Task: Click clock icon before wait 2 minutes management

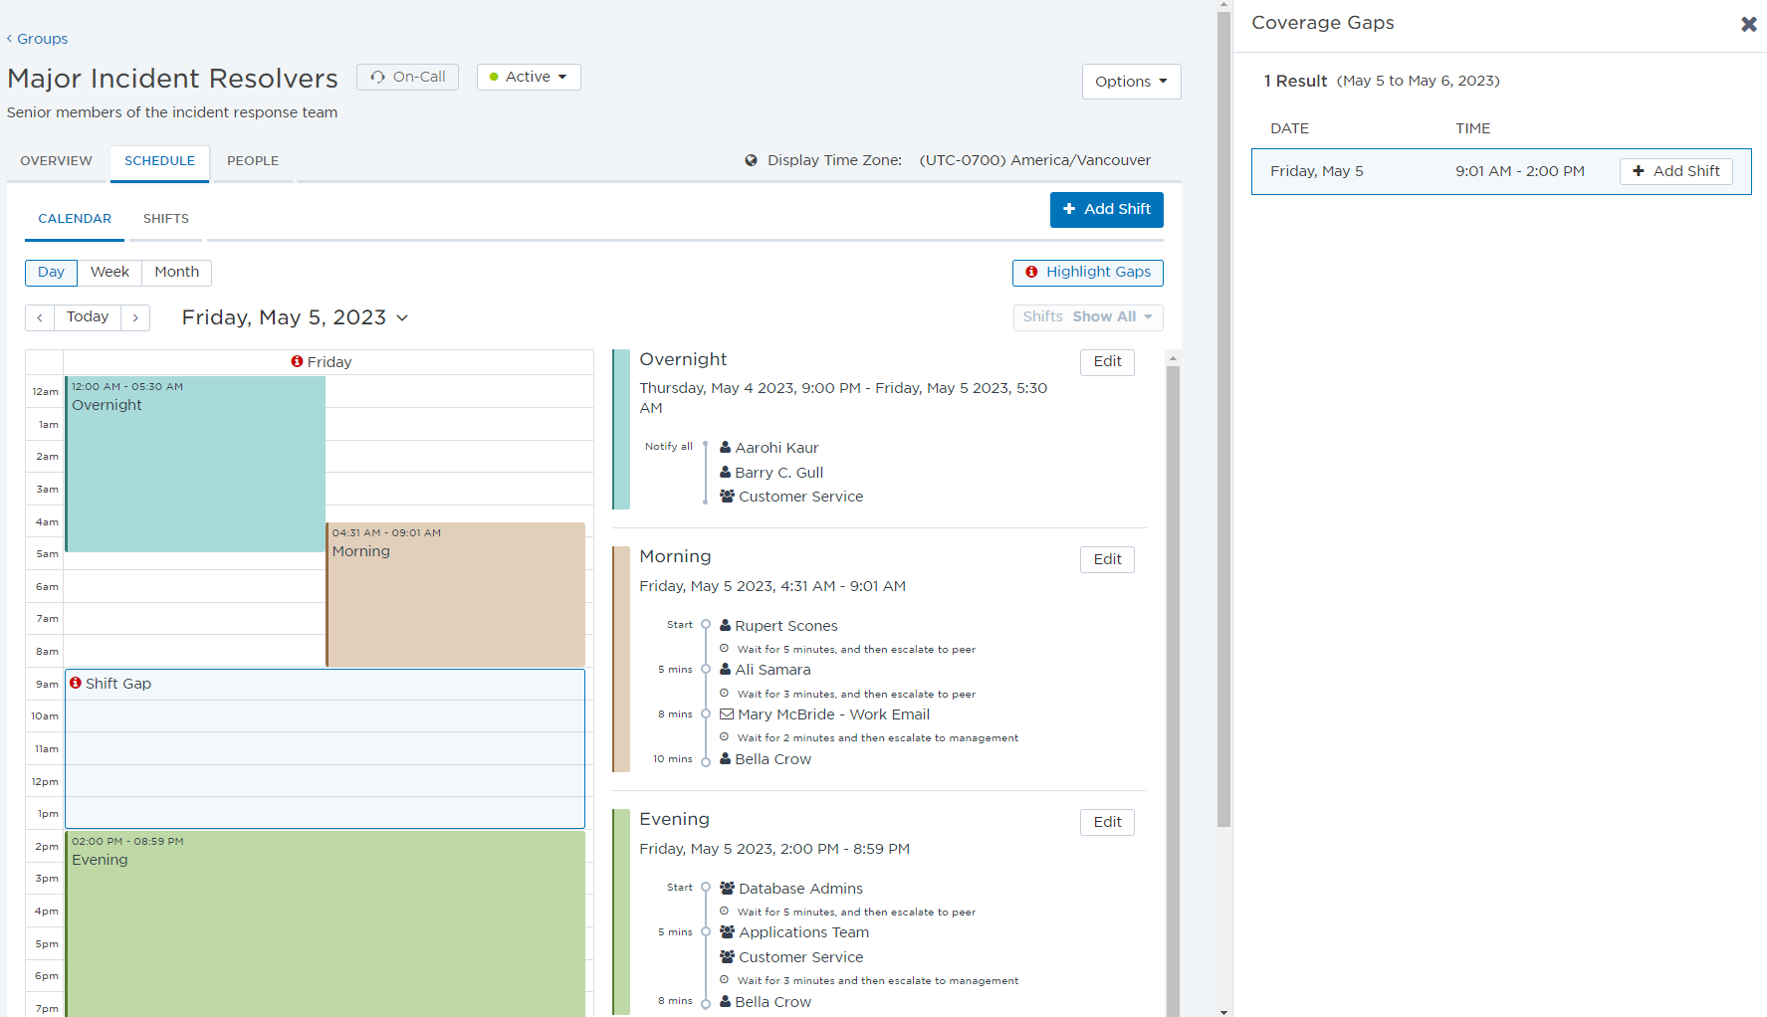Action: click(725, 737)
